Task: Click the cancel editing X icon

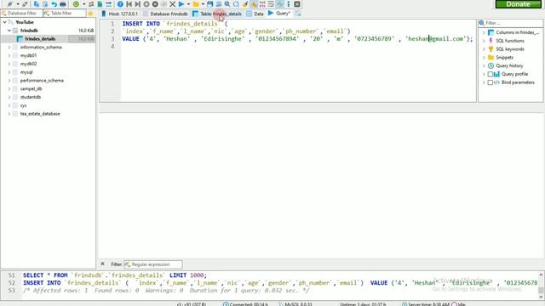Action: point(172,4)
